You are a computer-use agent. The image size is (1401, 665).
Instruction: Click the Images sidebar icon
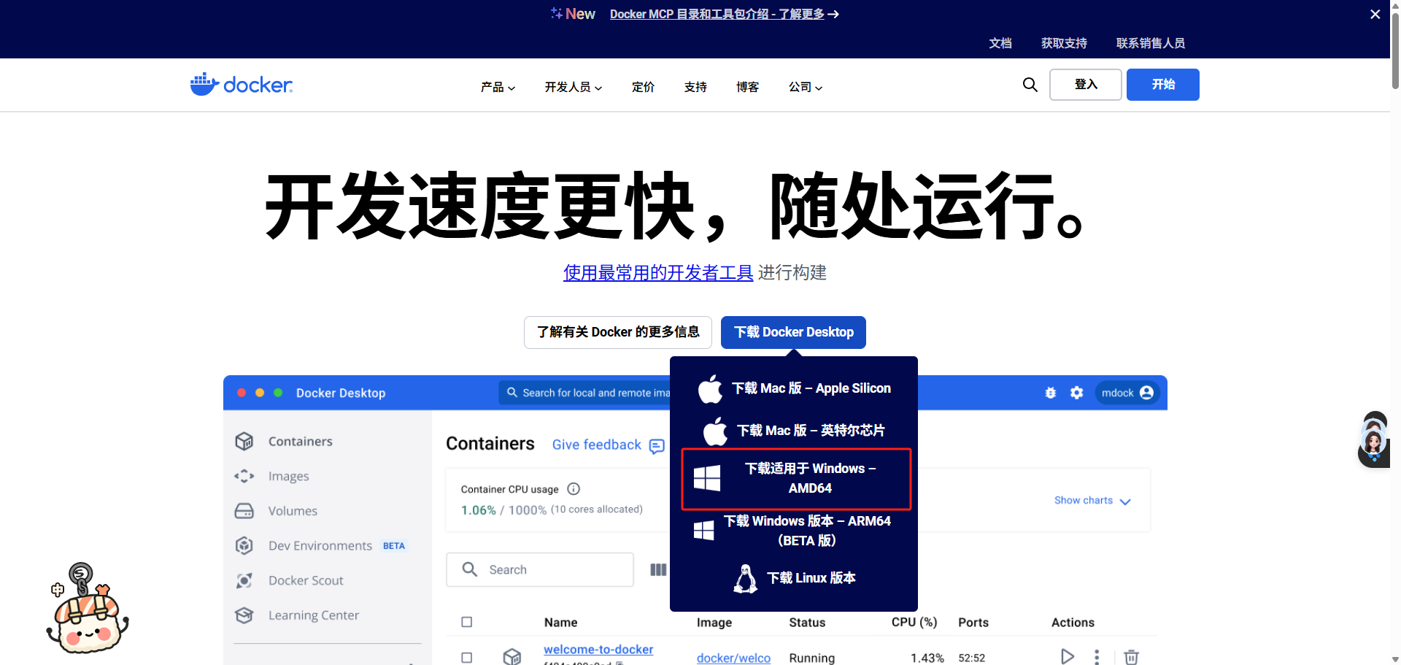click(244, 476)
